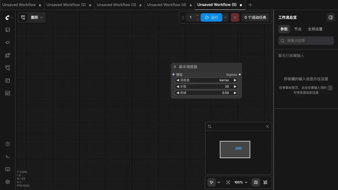Decrease the batch count stepper
Screen dimensions: 338x190
(x=198, y=20)
